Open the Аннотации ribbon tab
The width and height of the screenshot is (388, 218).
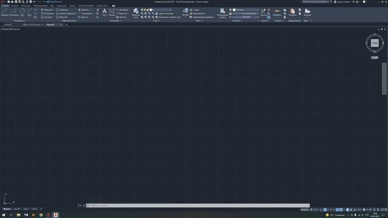click(25, 5)
